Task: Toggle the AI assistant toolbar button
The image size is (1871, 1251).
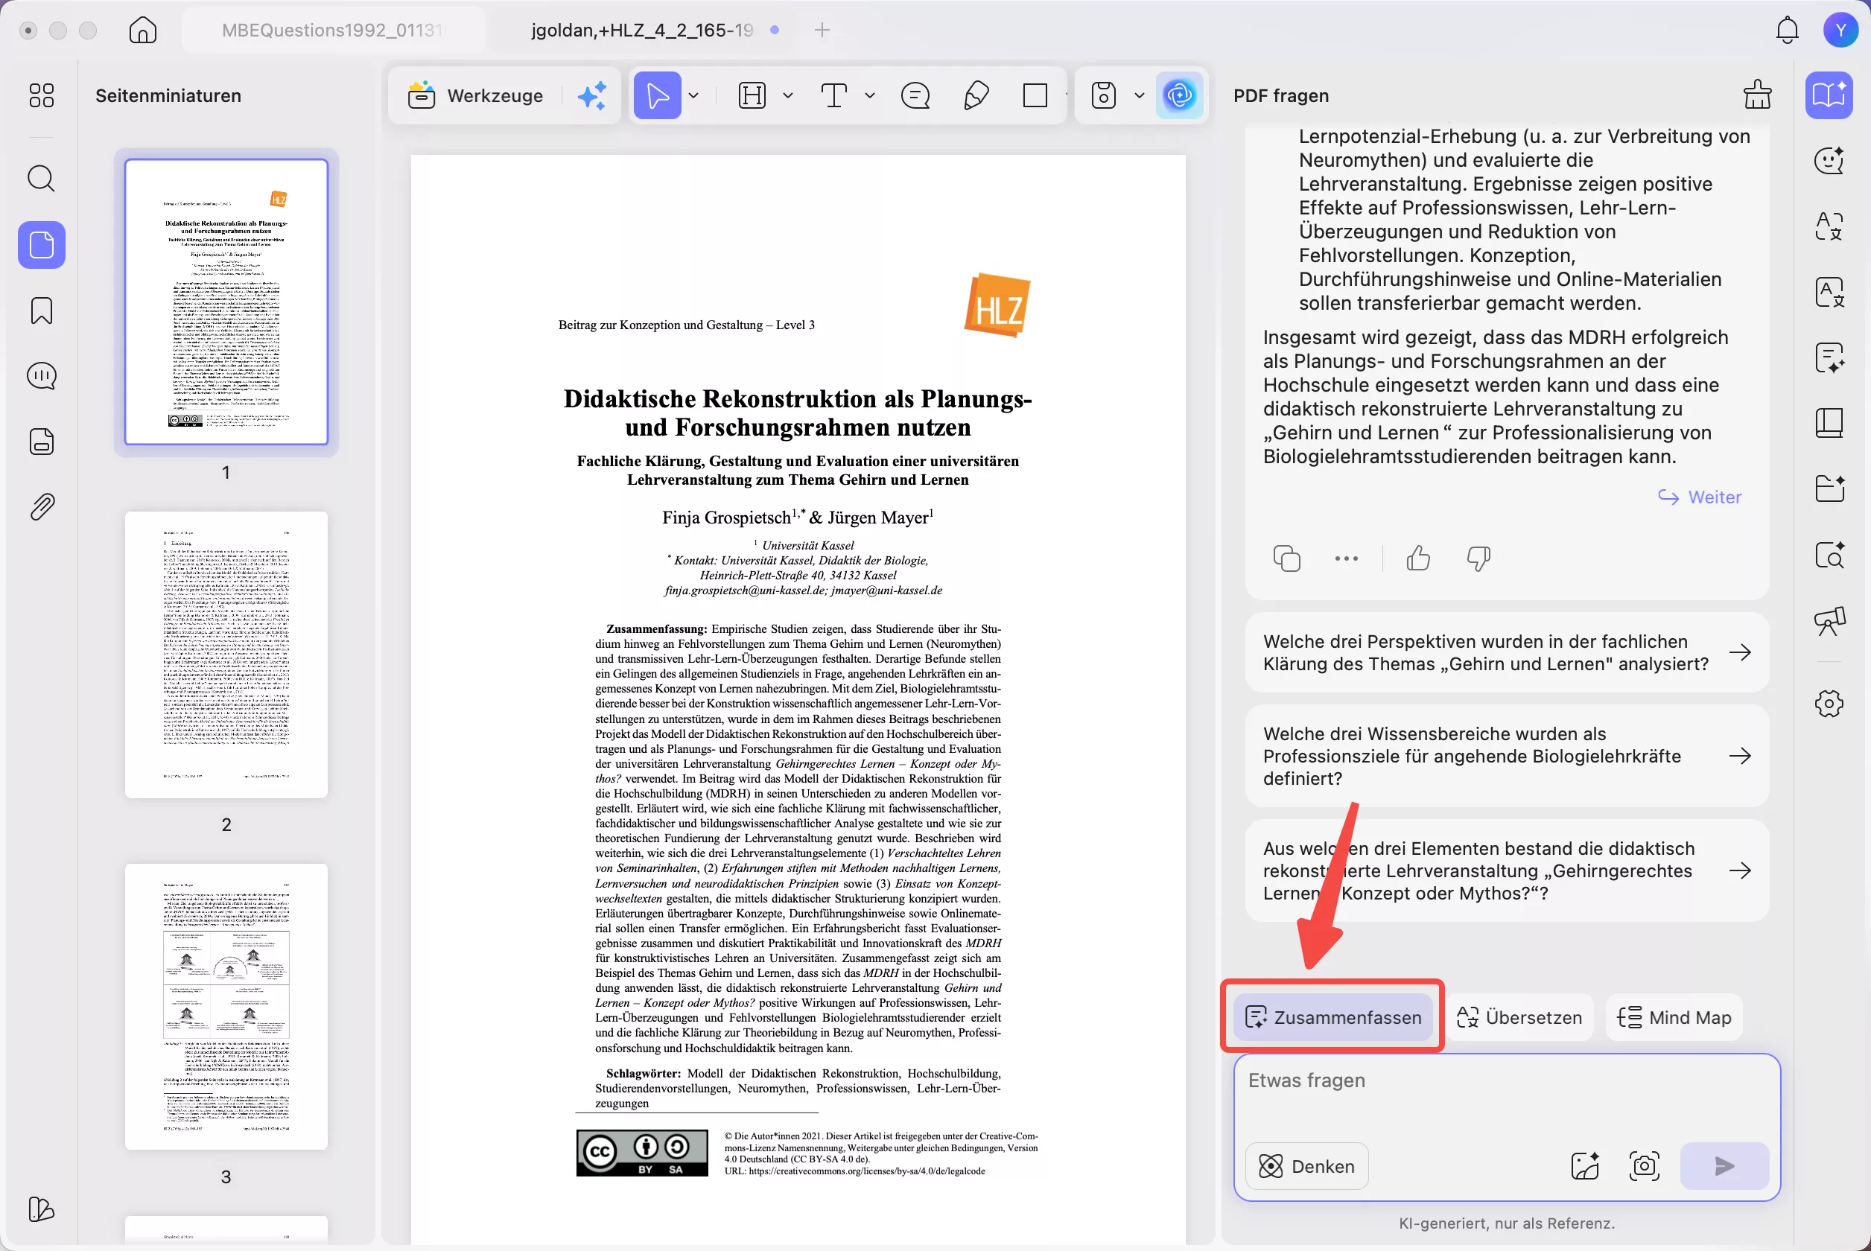Action: 1179,96
